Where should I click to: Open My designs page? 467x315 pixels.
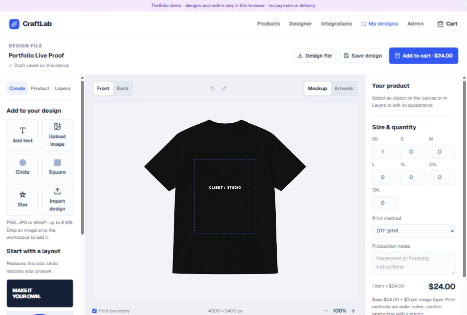click(380, 24)
